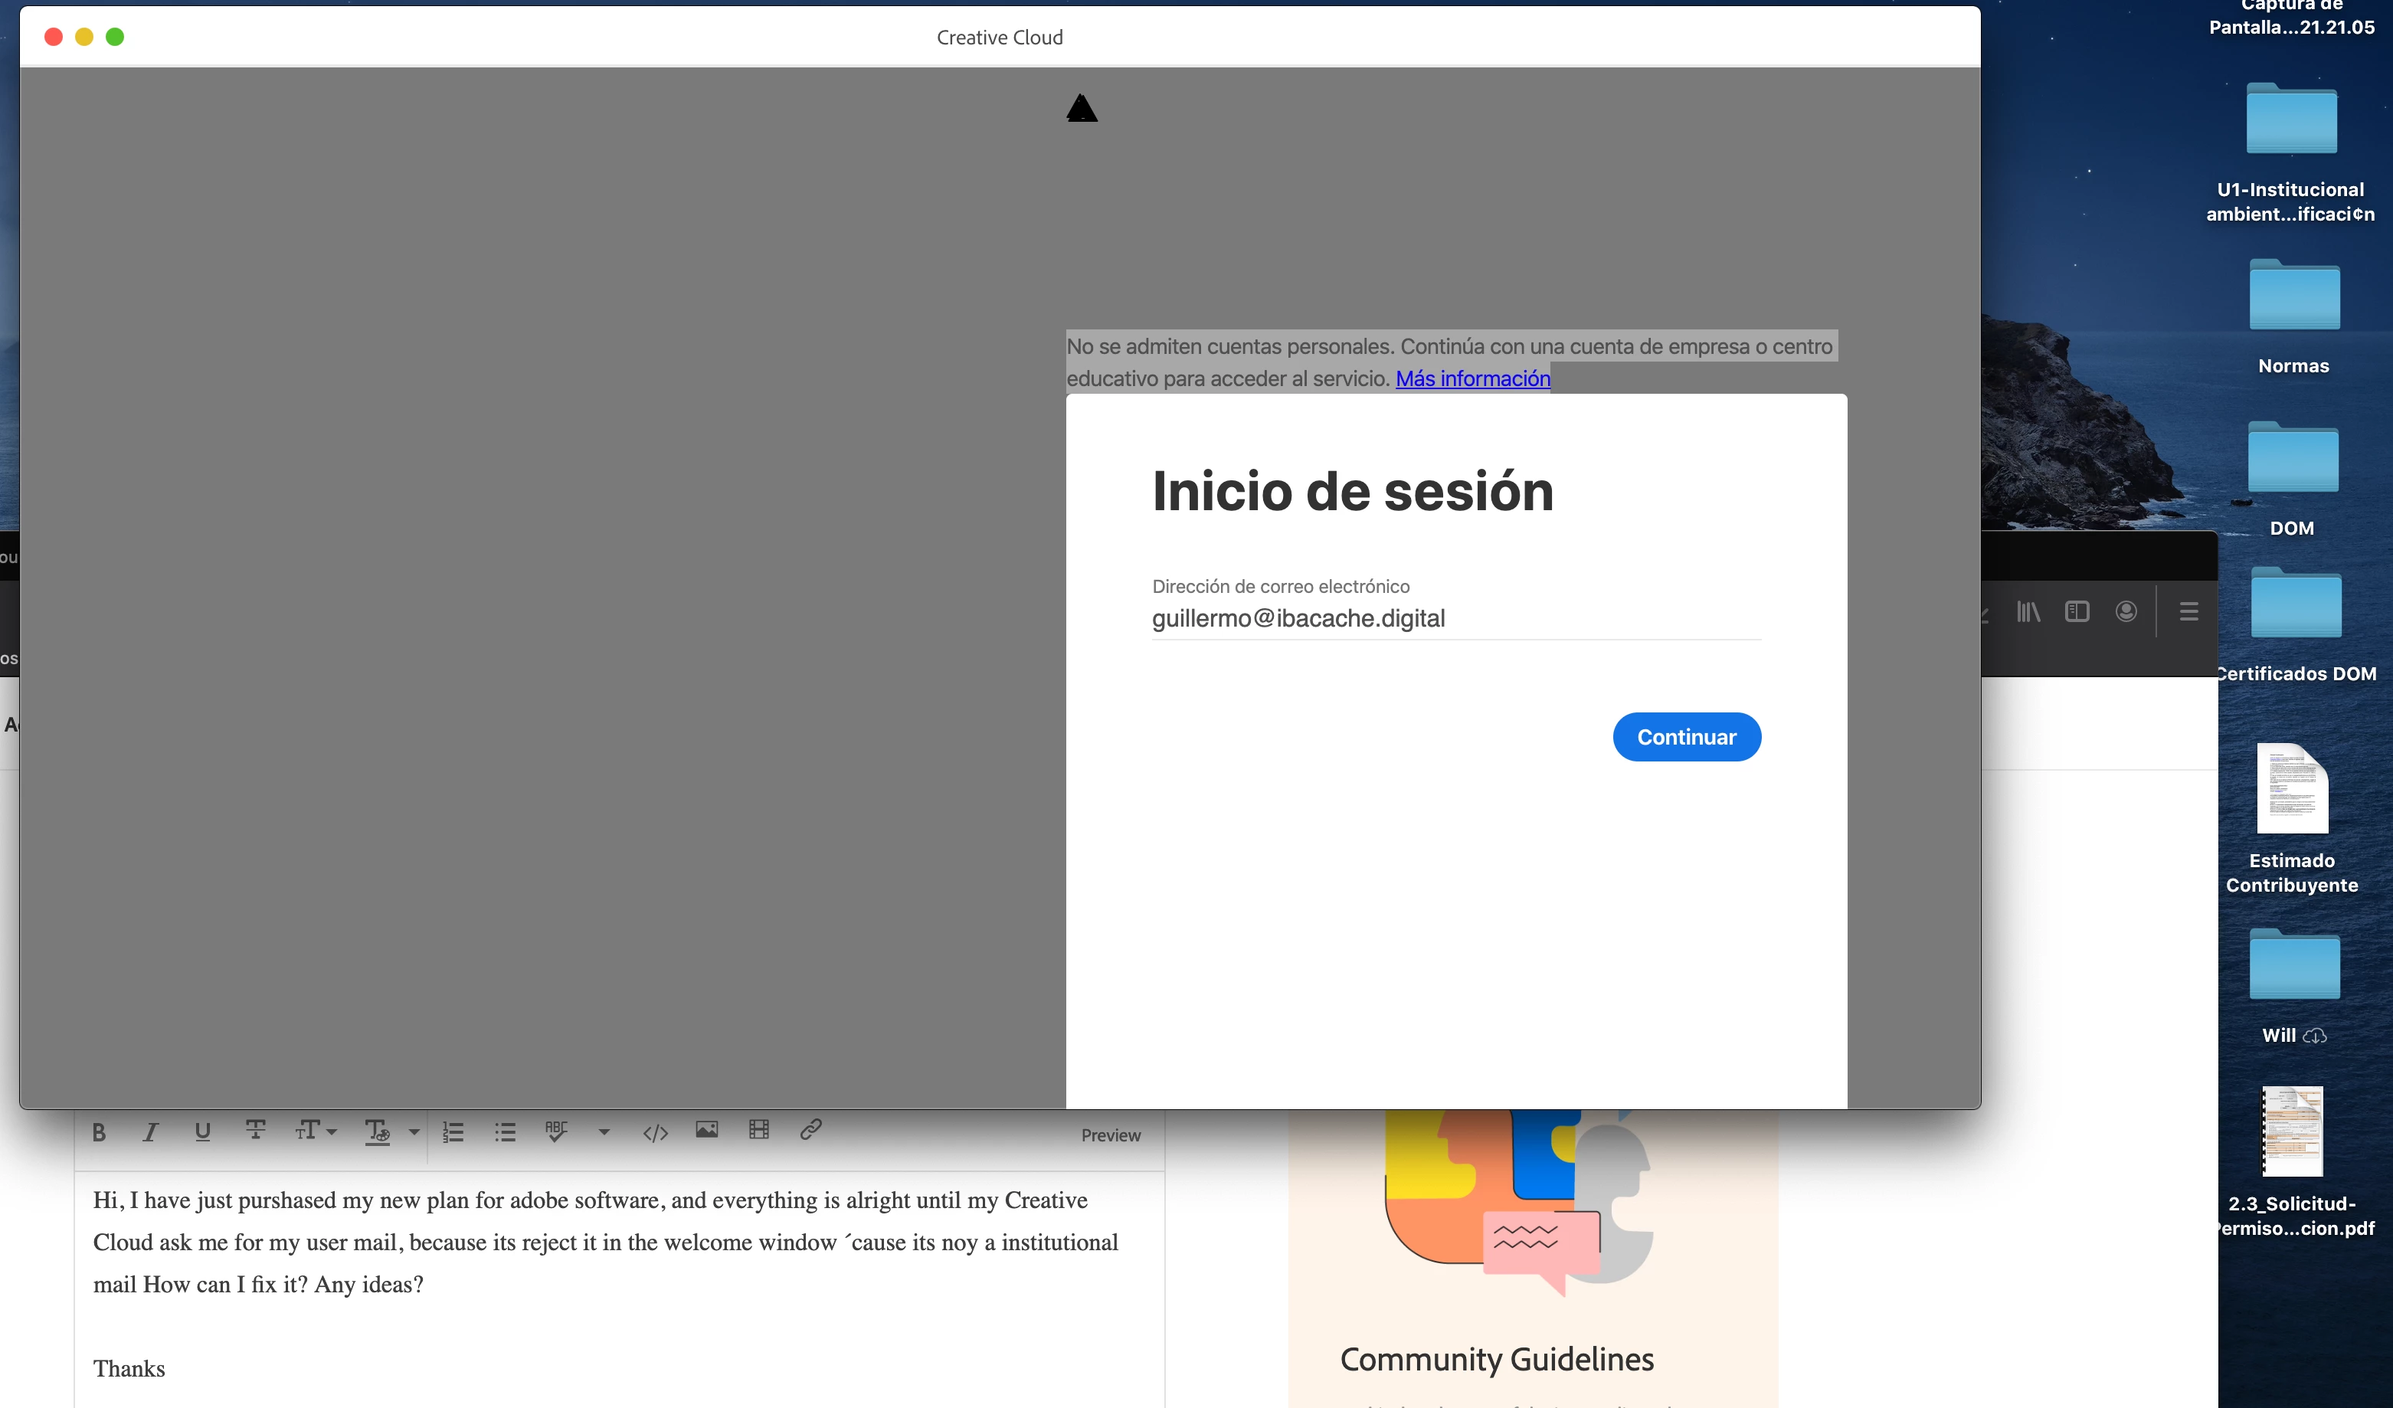This screenshot has height=1408, width=2393.
Task: Apply strikethrough to text
Action: [255, 1130]
